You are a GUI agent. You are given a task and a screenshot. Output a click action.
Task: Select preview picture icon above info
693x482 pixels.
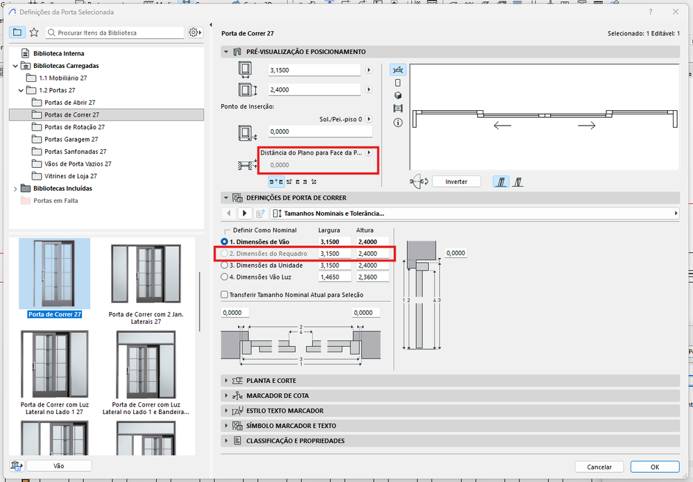[x=397, y=108]
